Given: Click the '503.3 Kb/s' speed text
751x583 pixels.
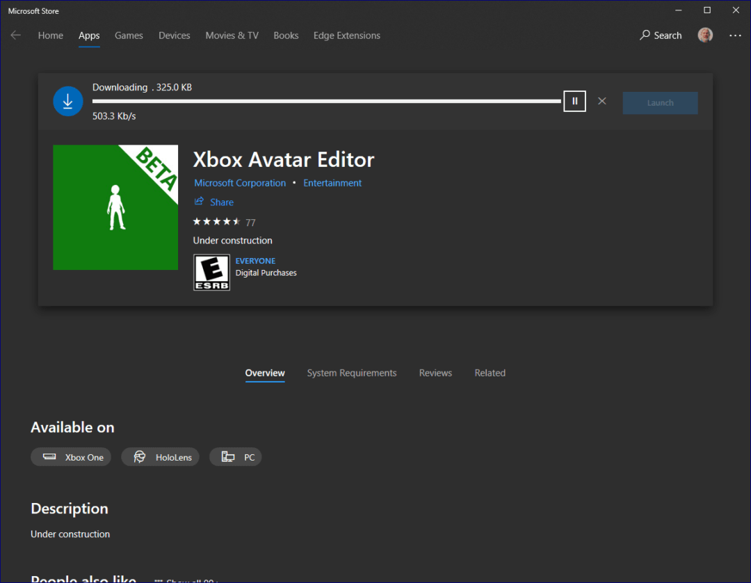Looking at the screenshot, I should (114, 116).
